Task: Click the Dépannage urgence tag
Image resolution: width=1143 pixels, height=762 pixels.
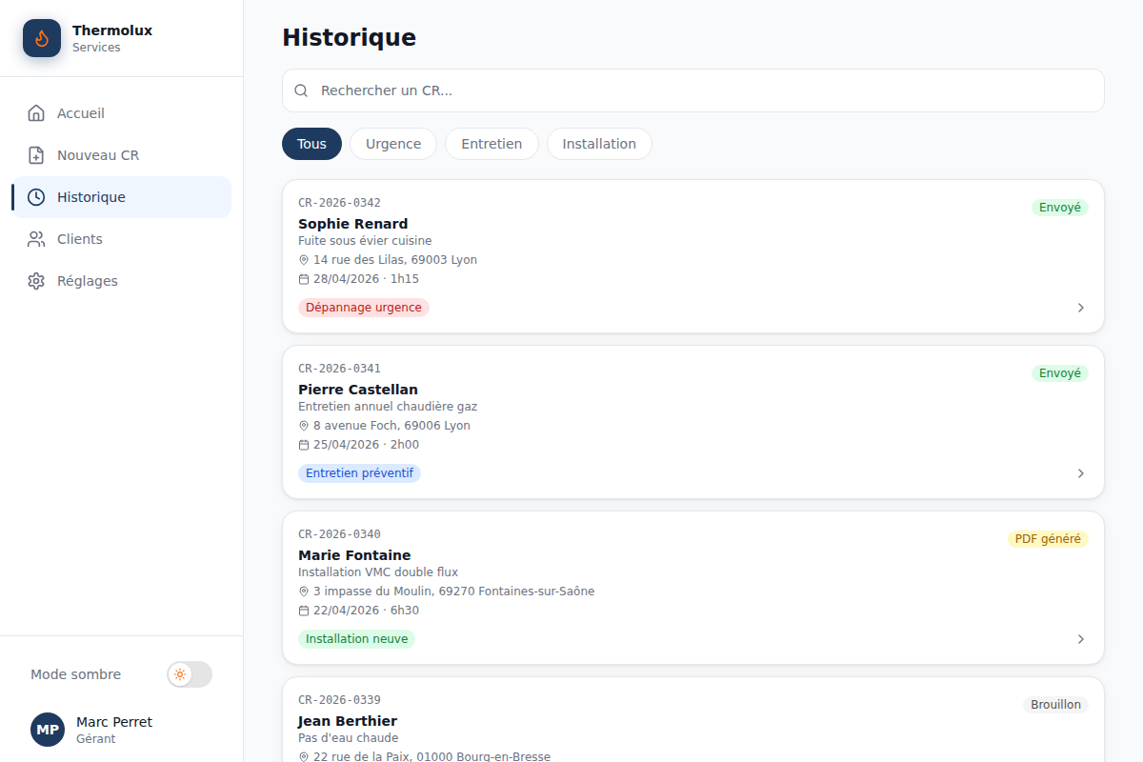Action: coord(364,308)
